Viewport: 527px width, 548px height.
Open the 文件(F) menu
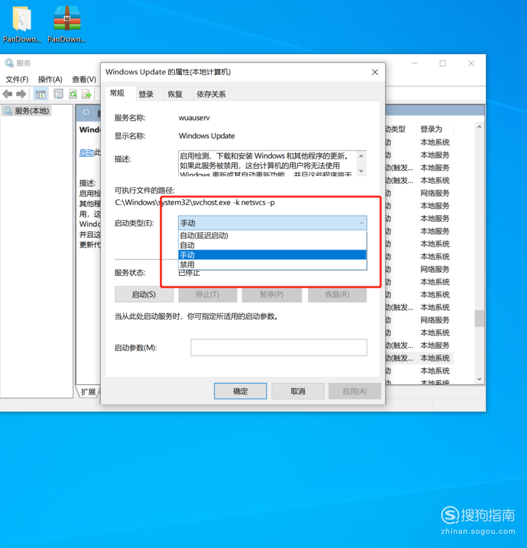[17, 80]
